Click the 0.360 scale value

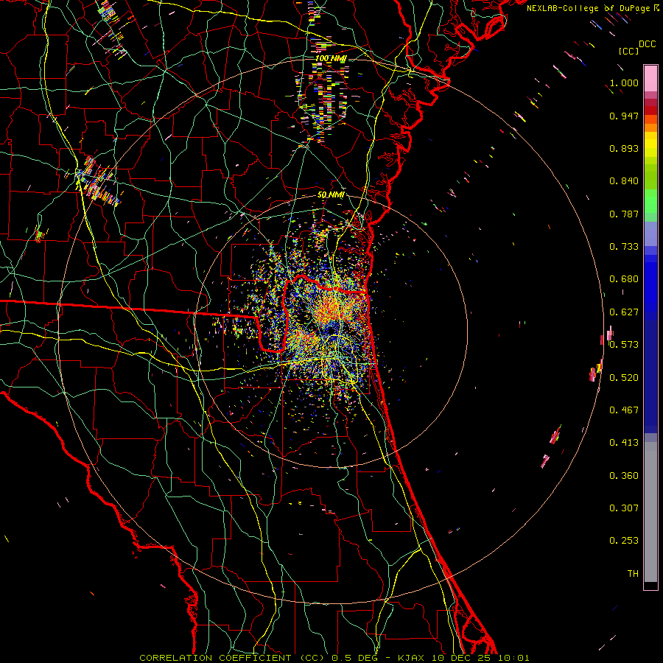click(624, 476)
